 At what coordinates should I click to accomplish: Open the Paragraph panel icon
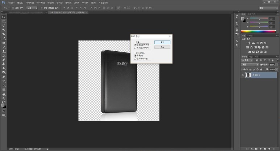click(237, 45)
